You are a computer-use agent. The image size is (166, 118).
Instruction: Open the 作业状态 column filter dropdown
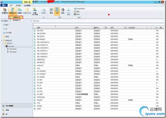tap(146, 28)
